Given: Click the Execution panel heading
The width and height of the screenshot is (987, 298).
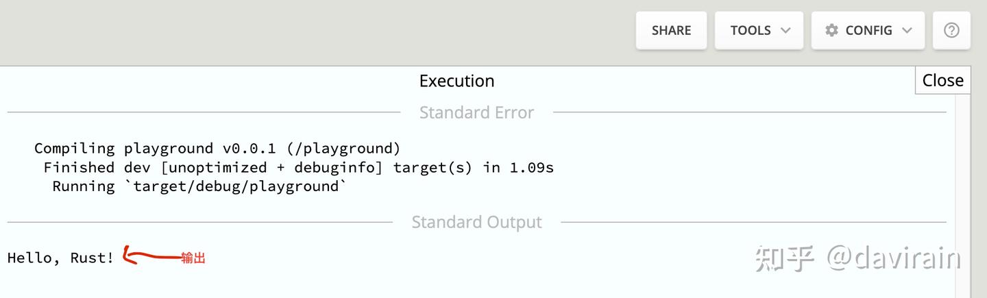Looking at the screenshot, I should (x=456, y=81).
